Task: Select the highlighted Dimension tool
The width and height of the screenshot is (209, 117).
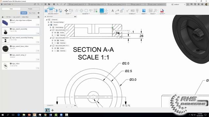Action: point(102,11)
